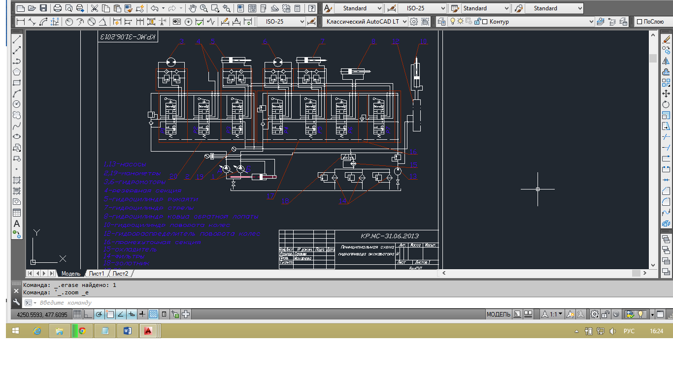Viewport: 673px width, 378px height.
Task: Click the command line customize wrench
Action: coord(16,303)
